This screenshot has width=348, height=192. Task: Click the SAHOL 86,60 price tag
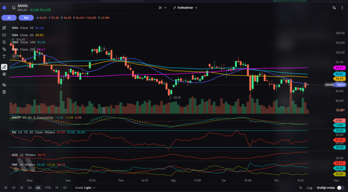pyautogui.click(x=335, y=85)
